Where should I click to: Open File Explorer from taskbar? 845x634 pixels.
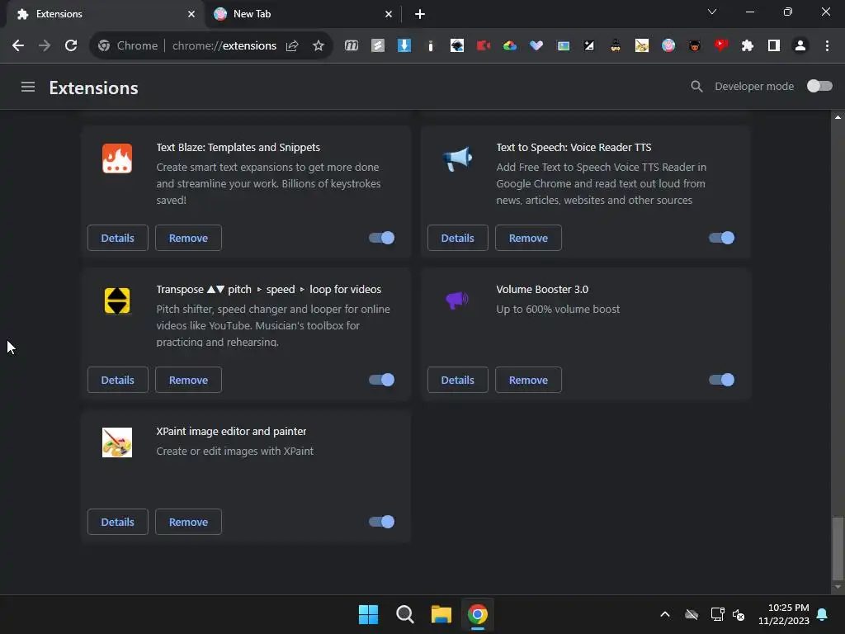pos(441,614)
